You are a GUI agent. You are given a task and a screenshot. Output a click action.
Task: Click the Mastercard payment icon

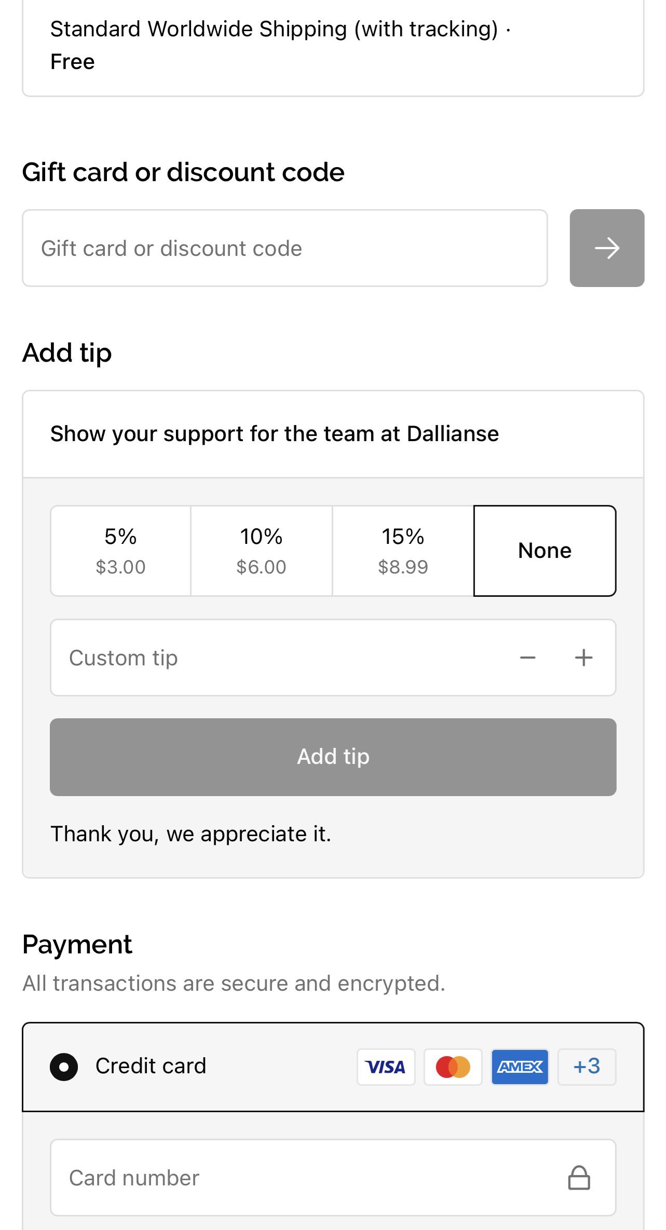pos(453,1067)
